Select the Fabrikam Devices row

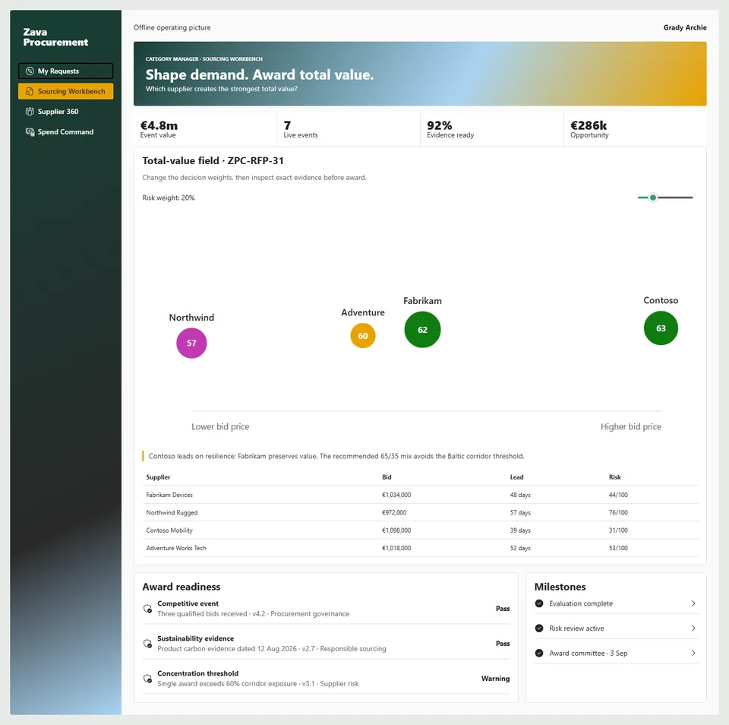coord(420,495)
